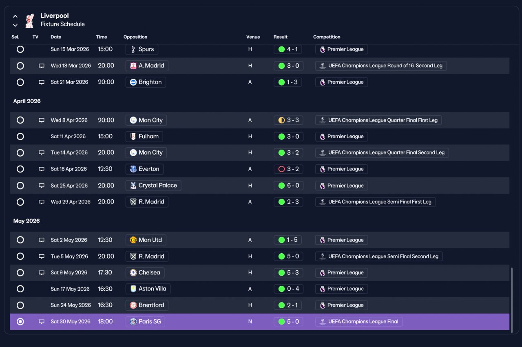Viewport: 522px width, 347px height.
Task: Click the TV icon on the A. Madrid row
Action: 41,66
